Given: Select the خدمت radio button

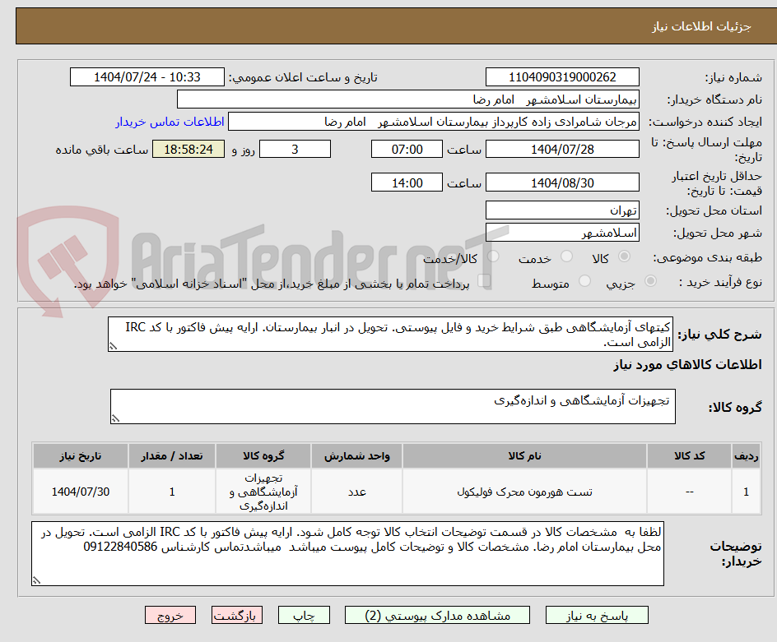Looking at the screenshot, I should 566,256.
